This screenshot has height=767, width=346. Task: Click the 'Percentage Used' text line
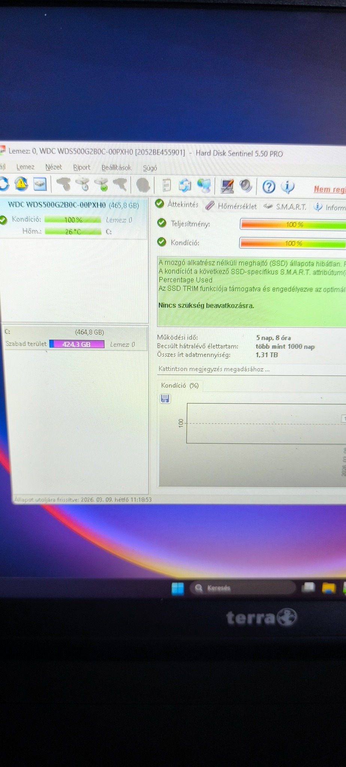185,280
